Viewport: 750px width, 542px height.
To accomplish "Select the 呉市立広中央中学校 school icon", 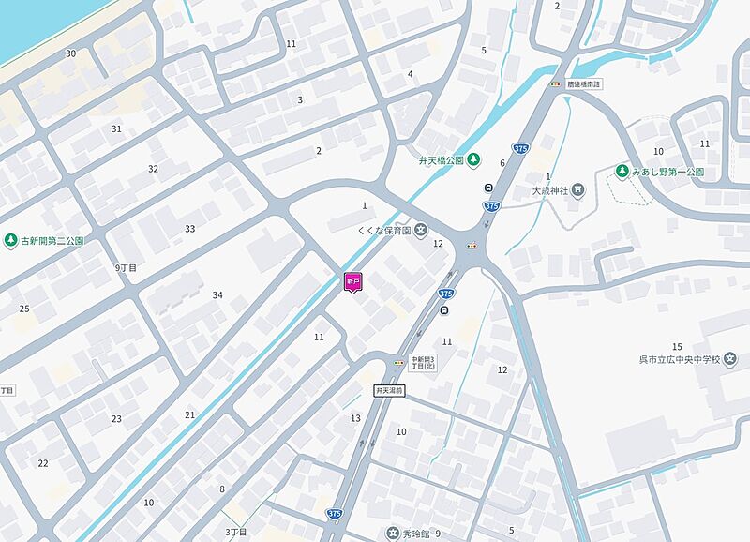I will pyautogui.click(x=730, y=359).
